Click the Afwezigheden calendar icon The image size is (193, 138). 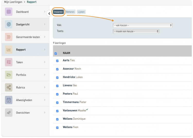(8, 100)
